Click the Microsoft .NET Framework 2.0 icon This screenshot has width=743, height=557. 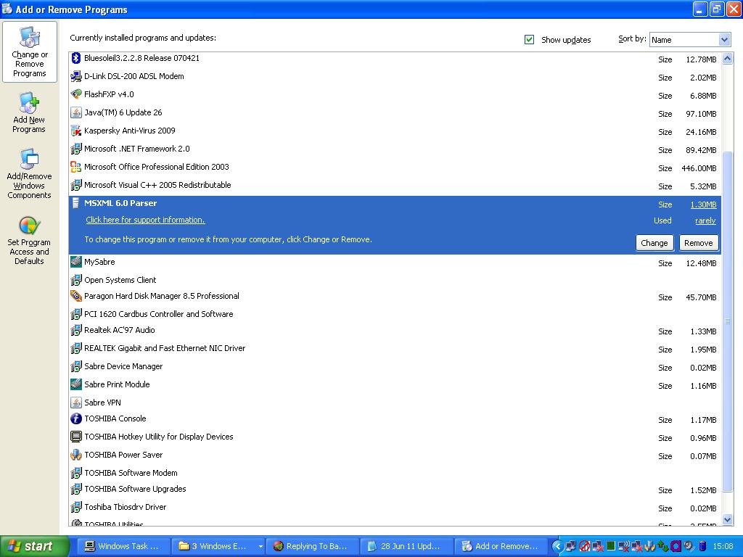75,149
